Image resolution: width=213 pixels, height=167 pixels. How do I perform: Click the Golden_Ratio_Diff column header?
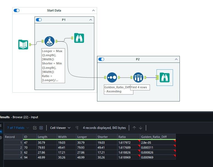158,137
